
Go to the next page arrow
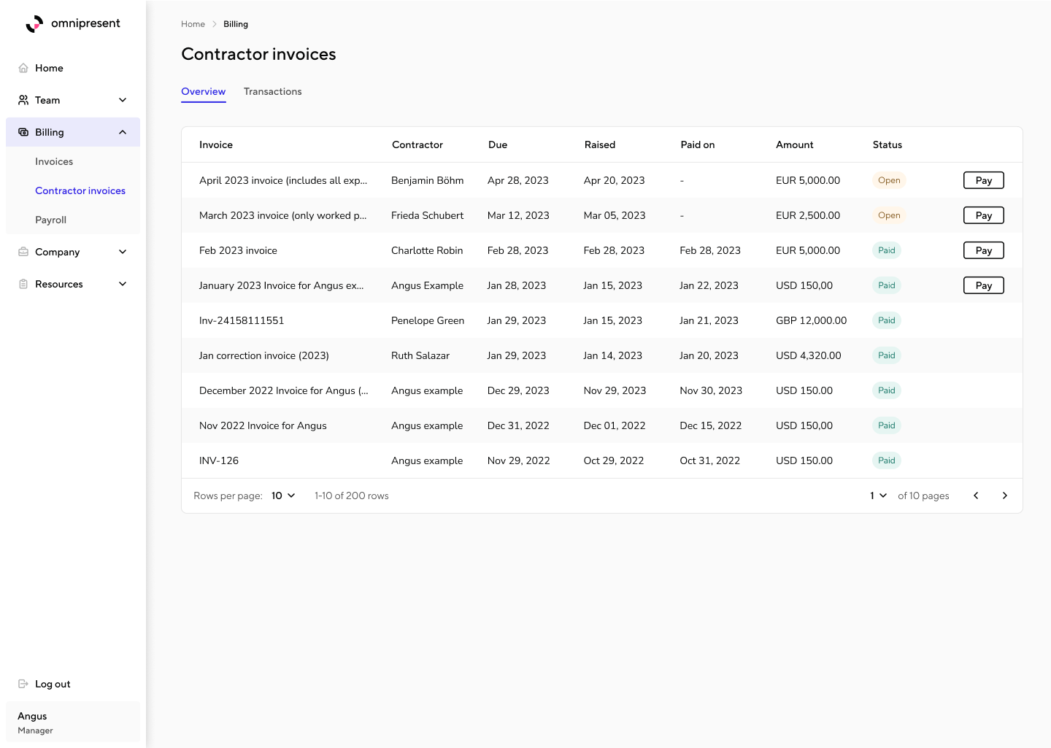point(1005,496)
